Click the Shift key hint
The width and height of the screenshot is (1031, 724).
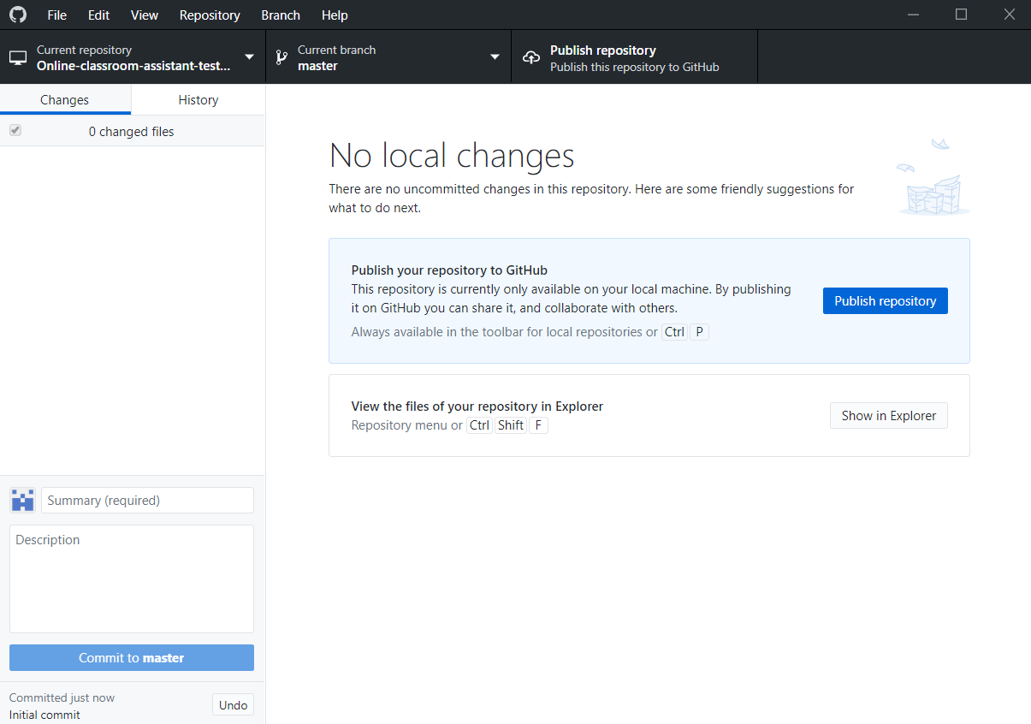[511, 425]
